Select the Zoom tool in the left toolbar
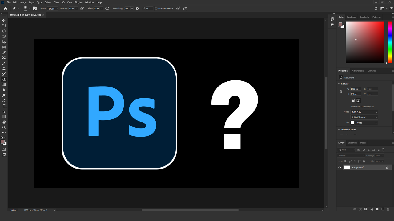Screen dimensions: 394x221 coord(4,127)
